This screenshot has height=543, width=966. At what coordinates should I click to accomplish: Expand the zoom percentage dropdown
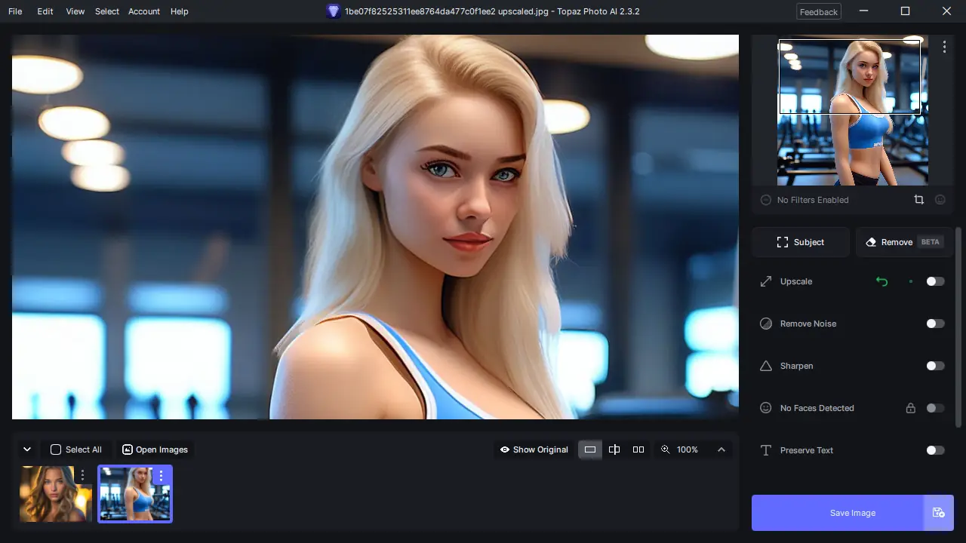point(721,449)
